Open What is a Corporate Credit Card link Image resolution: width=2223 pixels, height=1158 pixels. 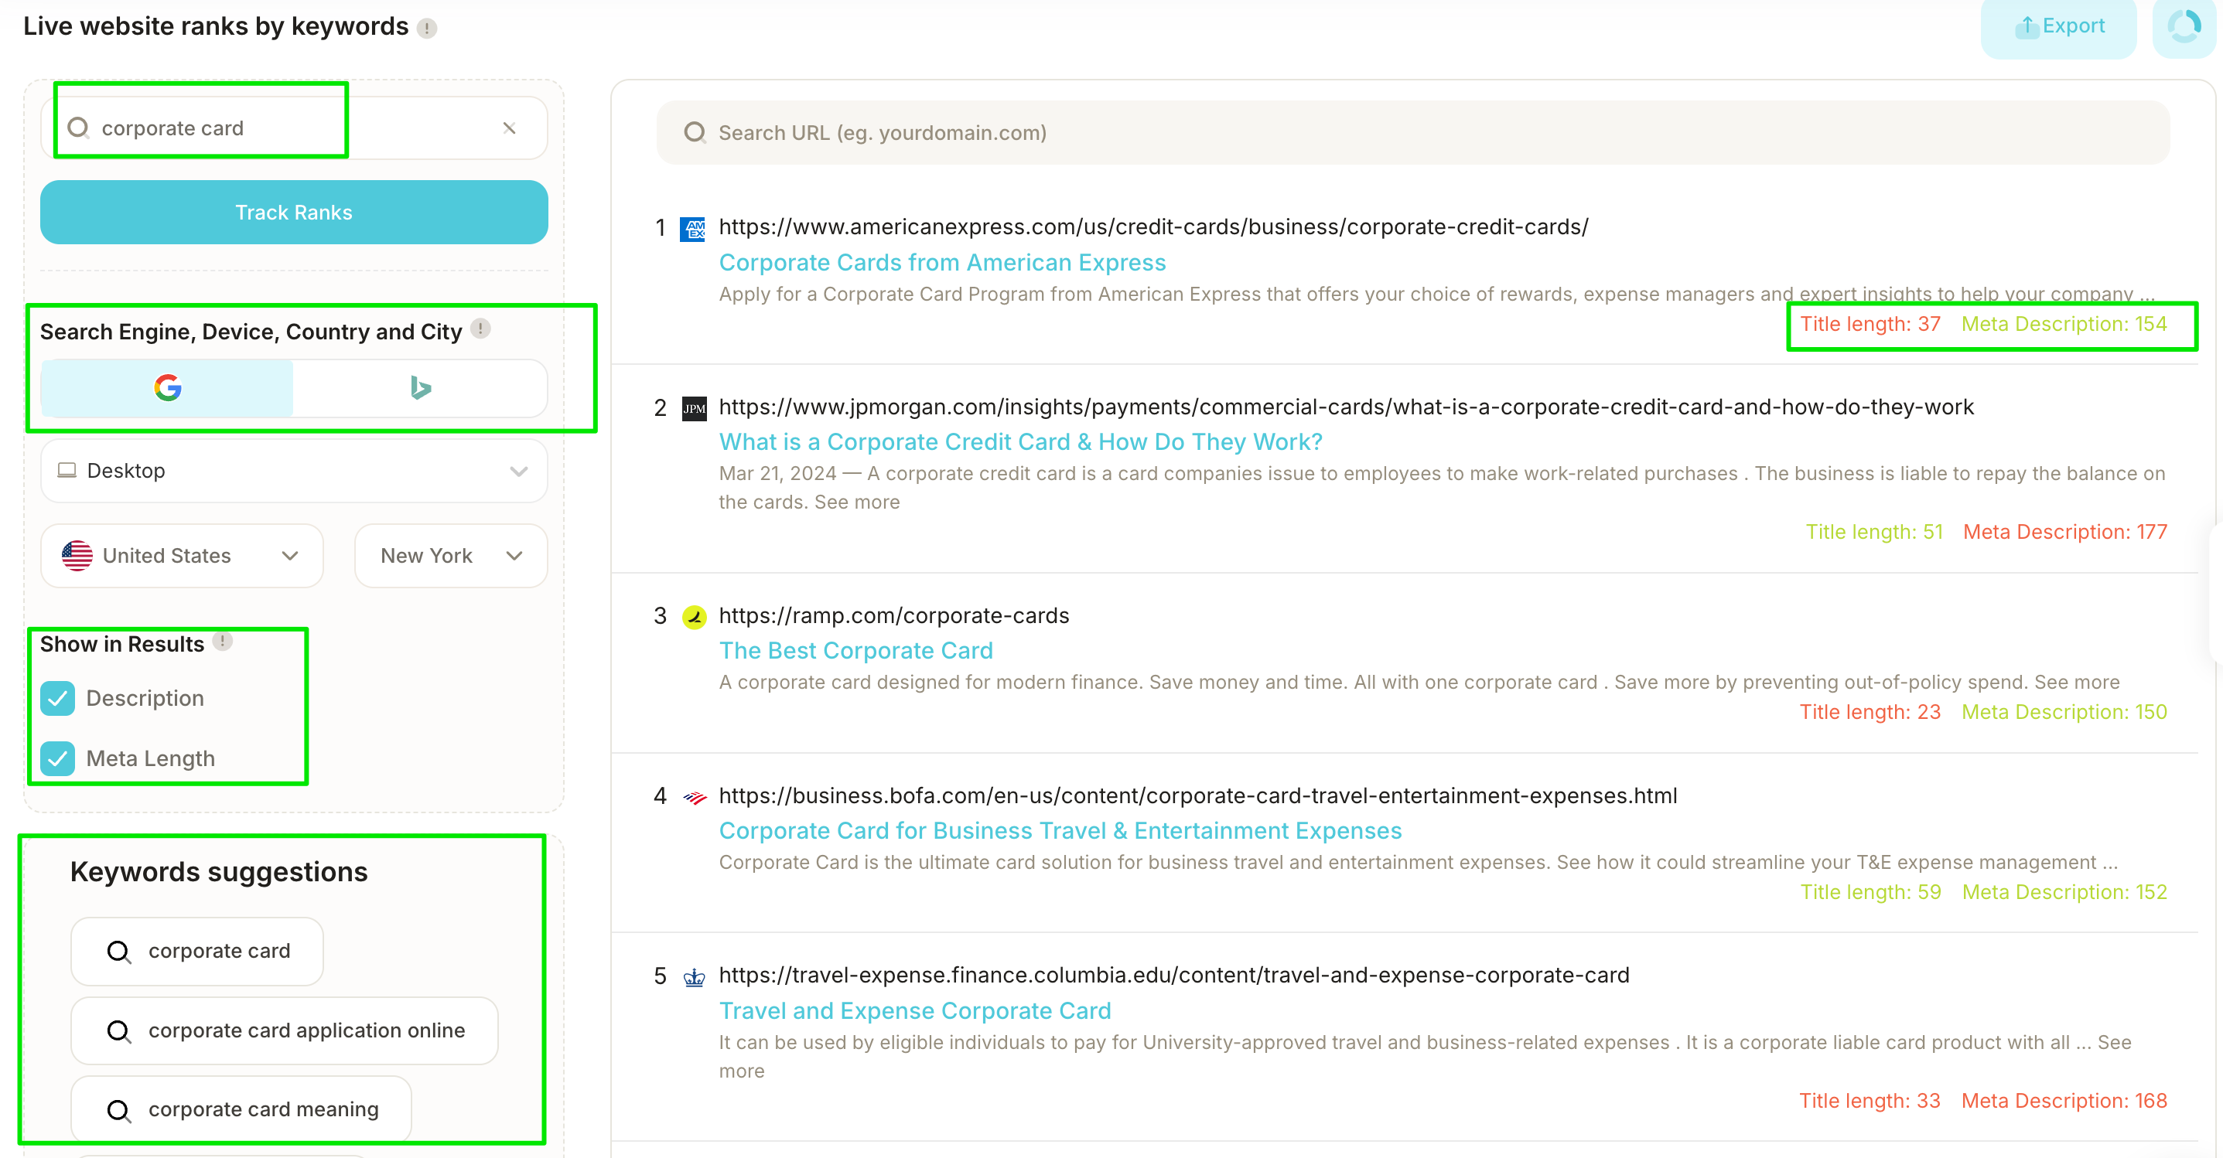pos(1020,441)
